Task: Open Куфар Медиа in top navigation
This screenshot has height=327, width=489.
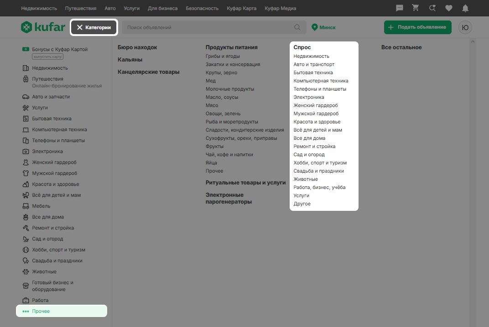Action: [281, 8]
